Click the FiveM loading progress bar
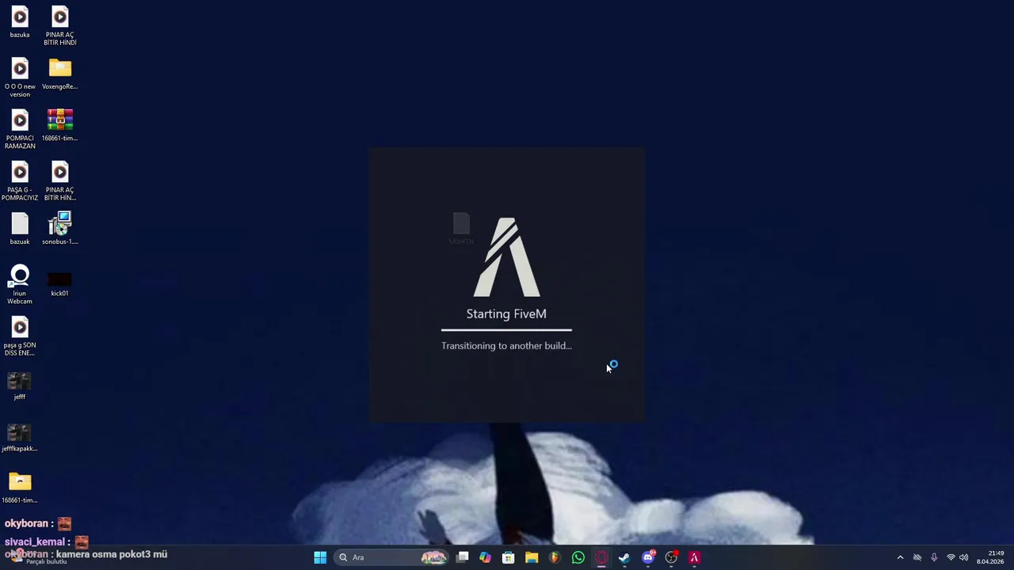 coord(506,329)
